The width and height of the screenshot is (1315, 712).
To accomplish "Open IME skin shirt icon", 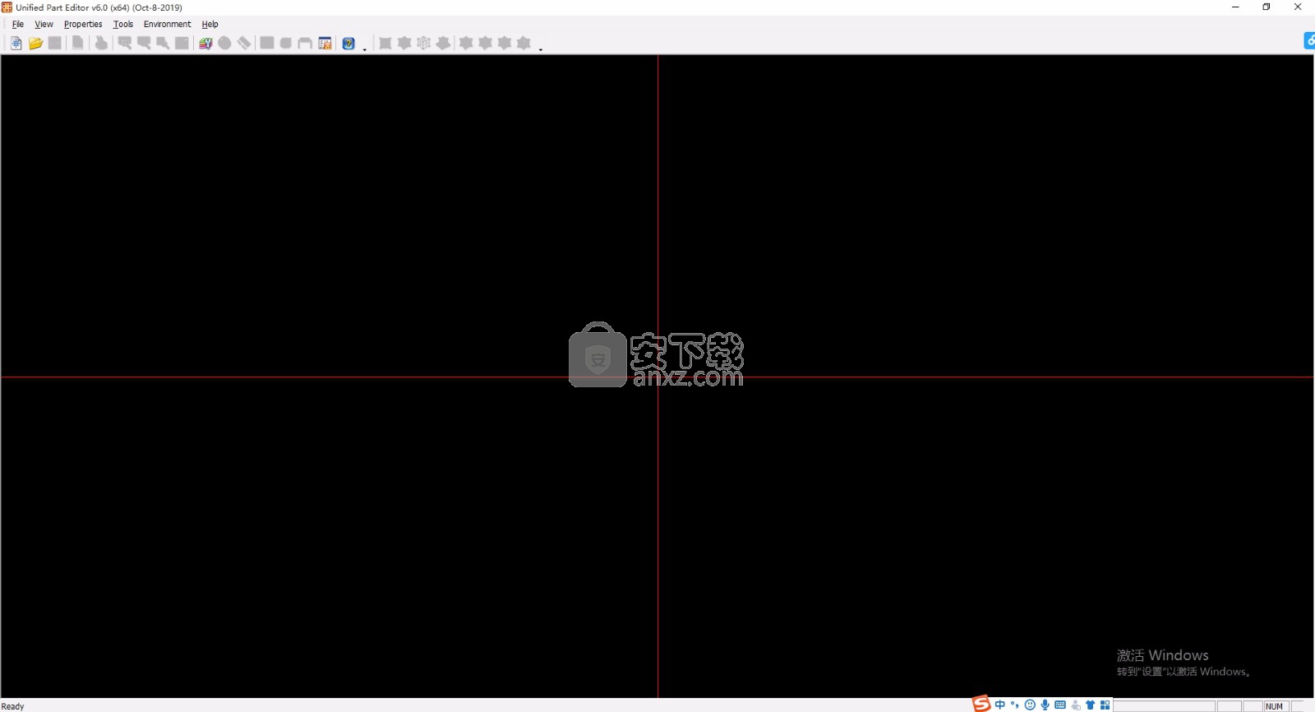I will 1091,705.
